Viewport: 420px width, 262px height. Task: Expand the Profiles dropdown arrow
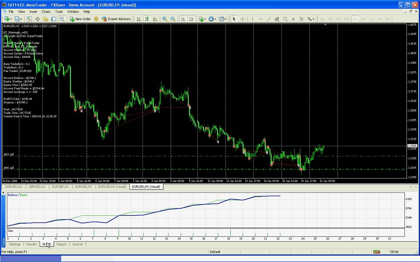tap(21, 19)
